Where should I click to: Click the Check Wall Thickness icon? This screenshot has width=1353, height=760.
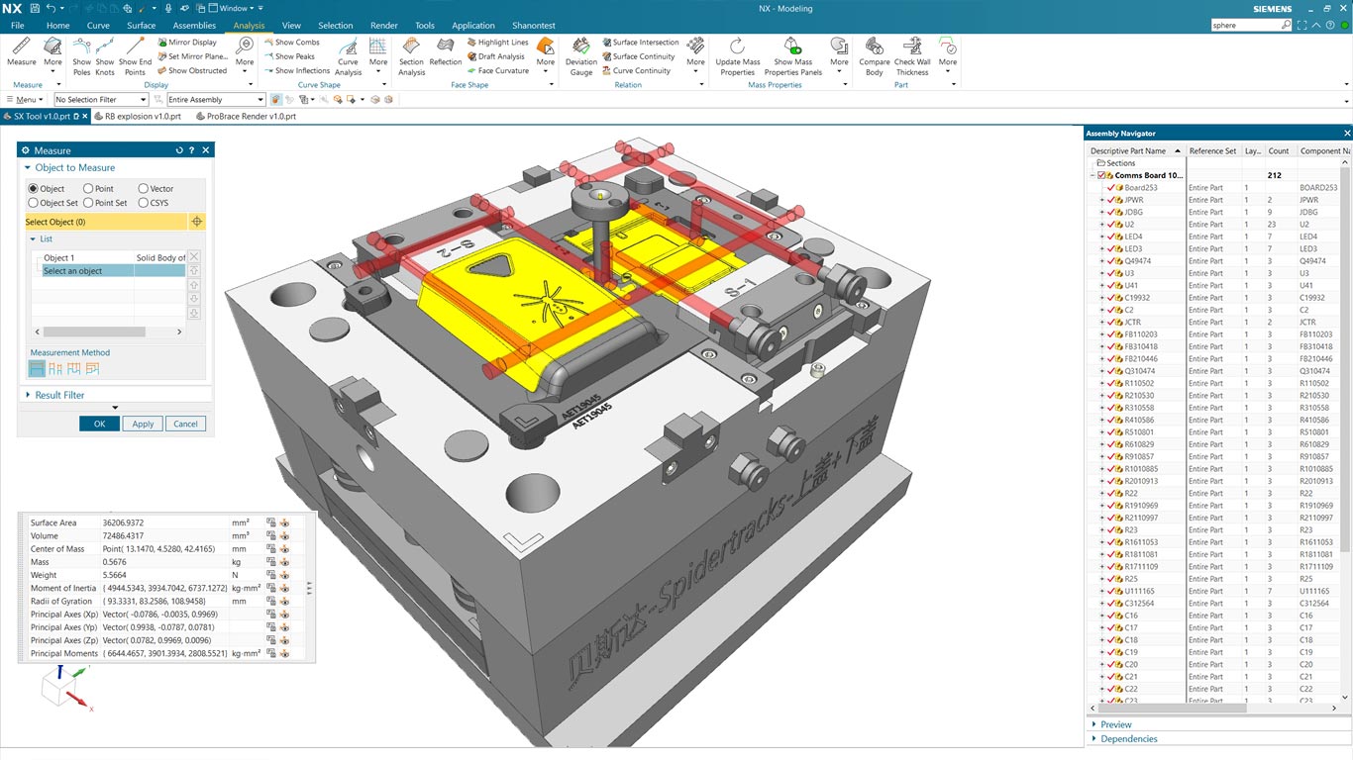tap(912, 48)
